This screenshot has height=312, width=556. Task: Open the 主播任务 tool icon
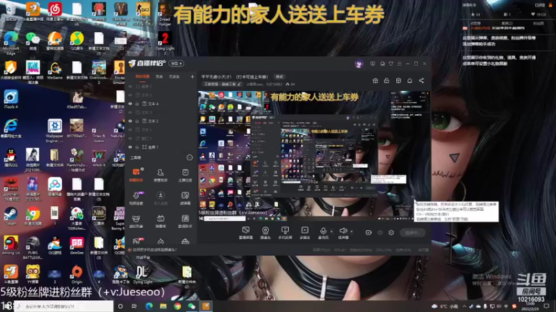185,175
